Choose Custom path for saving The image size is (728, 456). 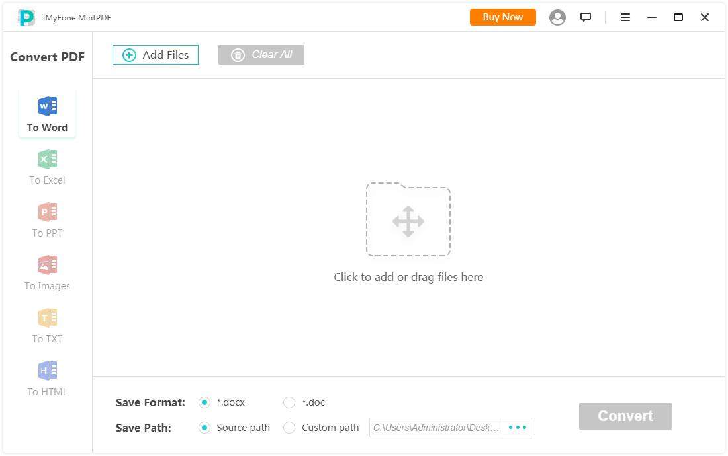tap(289, 428)
